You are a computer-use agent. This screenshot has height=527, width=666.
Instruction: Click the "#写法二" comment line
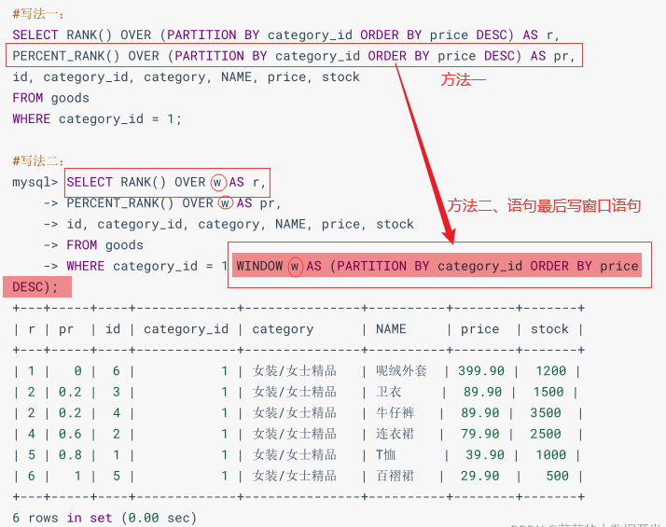[39, 161]
